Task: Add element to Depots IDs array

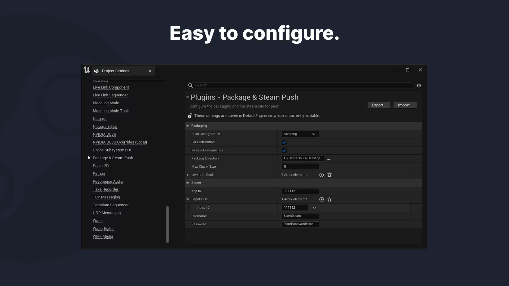Action: click(322, 199)
